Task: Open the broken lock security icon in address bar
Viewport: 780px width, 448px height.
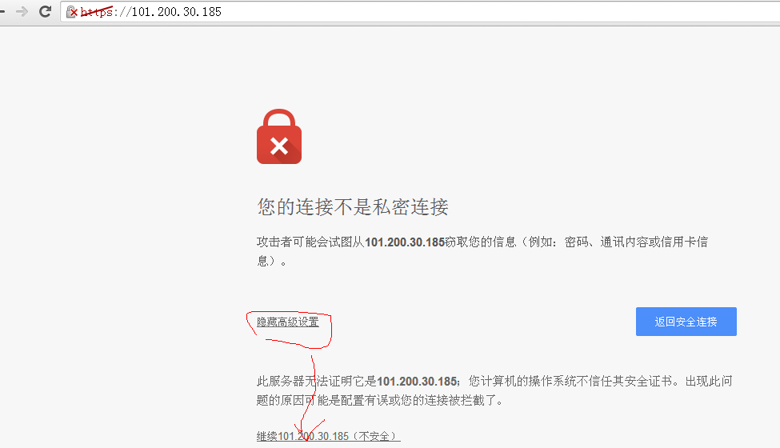Action: [x=72, y=12]
